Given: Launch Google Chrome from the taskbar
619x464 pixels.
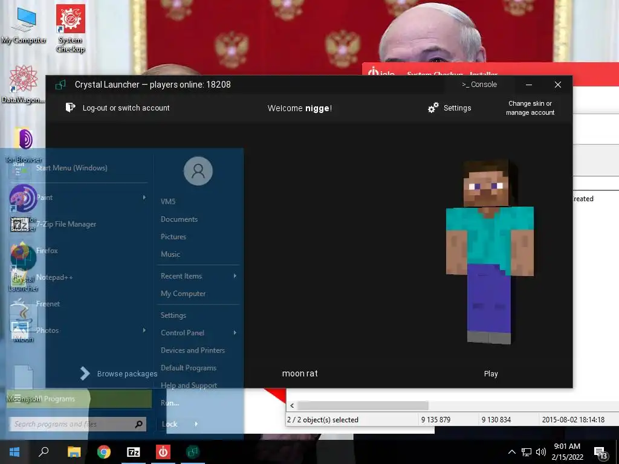Looking at the screenshot, I should (x=104, y=452).
